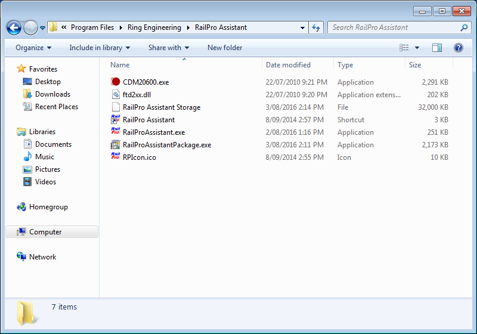Select Downloads in the Favorites list
Screen dimensions: 477x334
click(x=52, y=94)
